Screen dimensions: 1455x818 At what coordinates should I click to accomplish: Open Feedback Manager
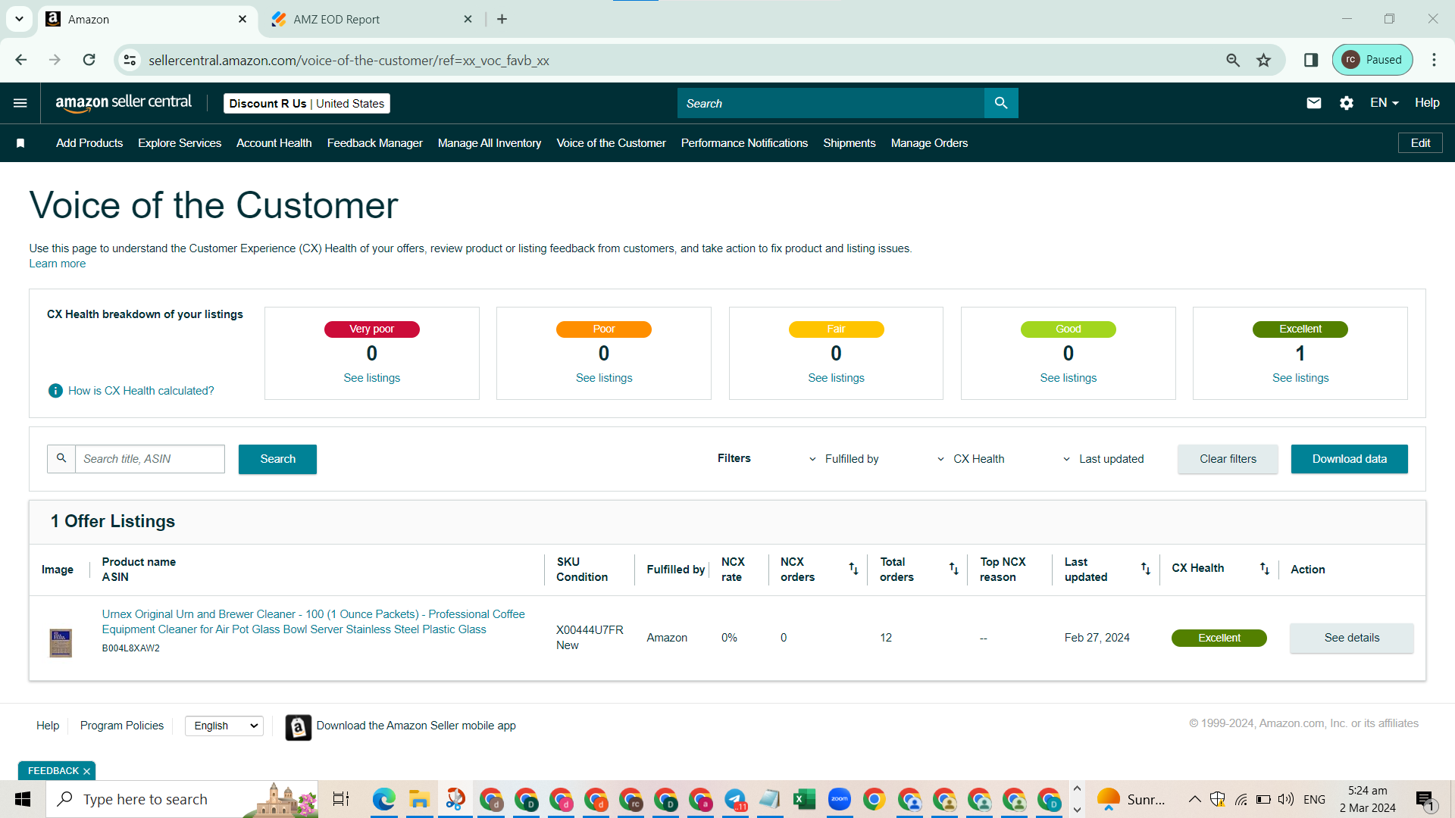375,143
